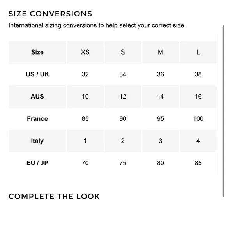
Task: Click the EU / JP row label
Action: (x=37, y=163)
